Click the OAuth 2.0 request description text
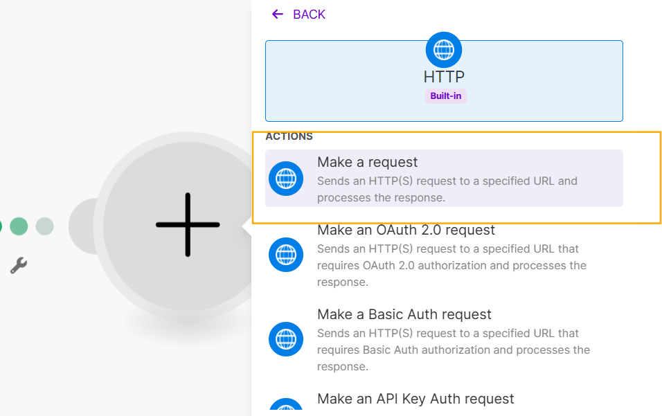The width and height of the screenshot is (662, 416). tap(451, 265)
